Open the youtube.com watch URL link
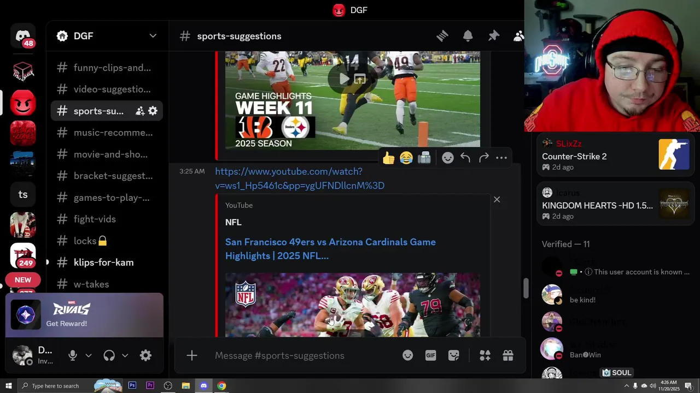The image size is (700, 393). click(x=300, y=178)
